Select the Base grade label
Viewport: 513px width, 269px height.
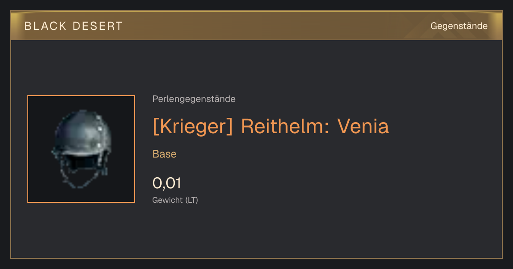(164, 154)
